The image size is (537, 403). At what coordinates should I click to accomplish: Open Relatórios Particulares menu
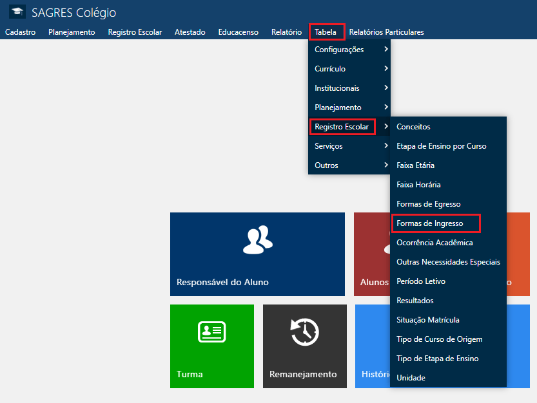pos(386,32)
